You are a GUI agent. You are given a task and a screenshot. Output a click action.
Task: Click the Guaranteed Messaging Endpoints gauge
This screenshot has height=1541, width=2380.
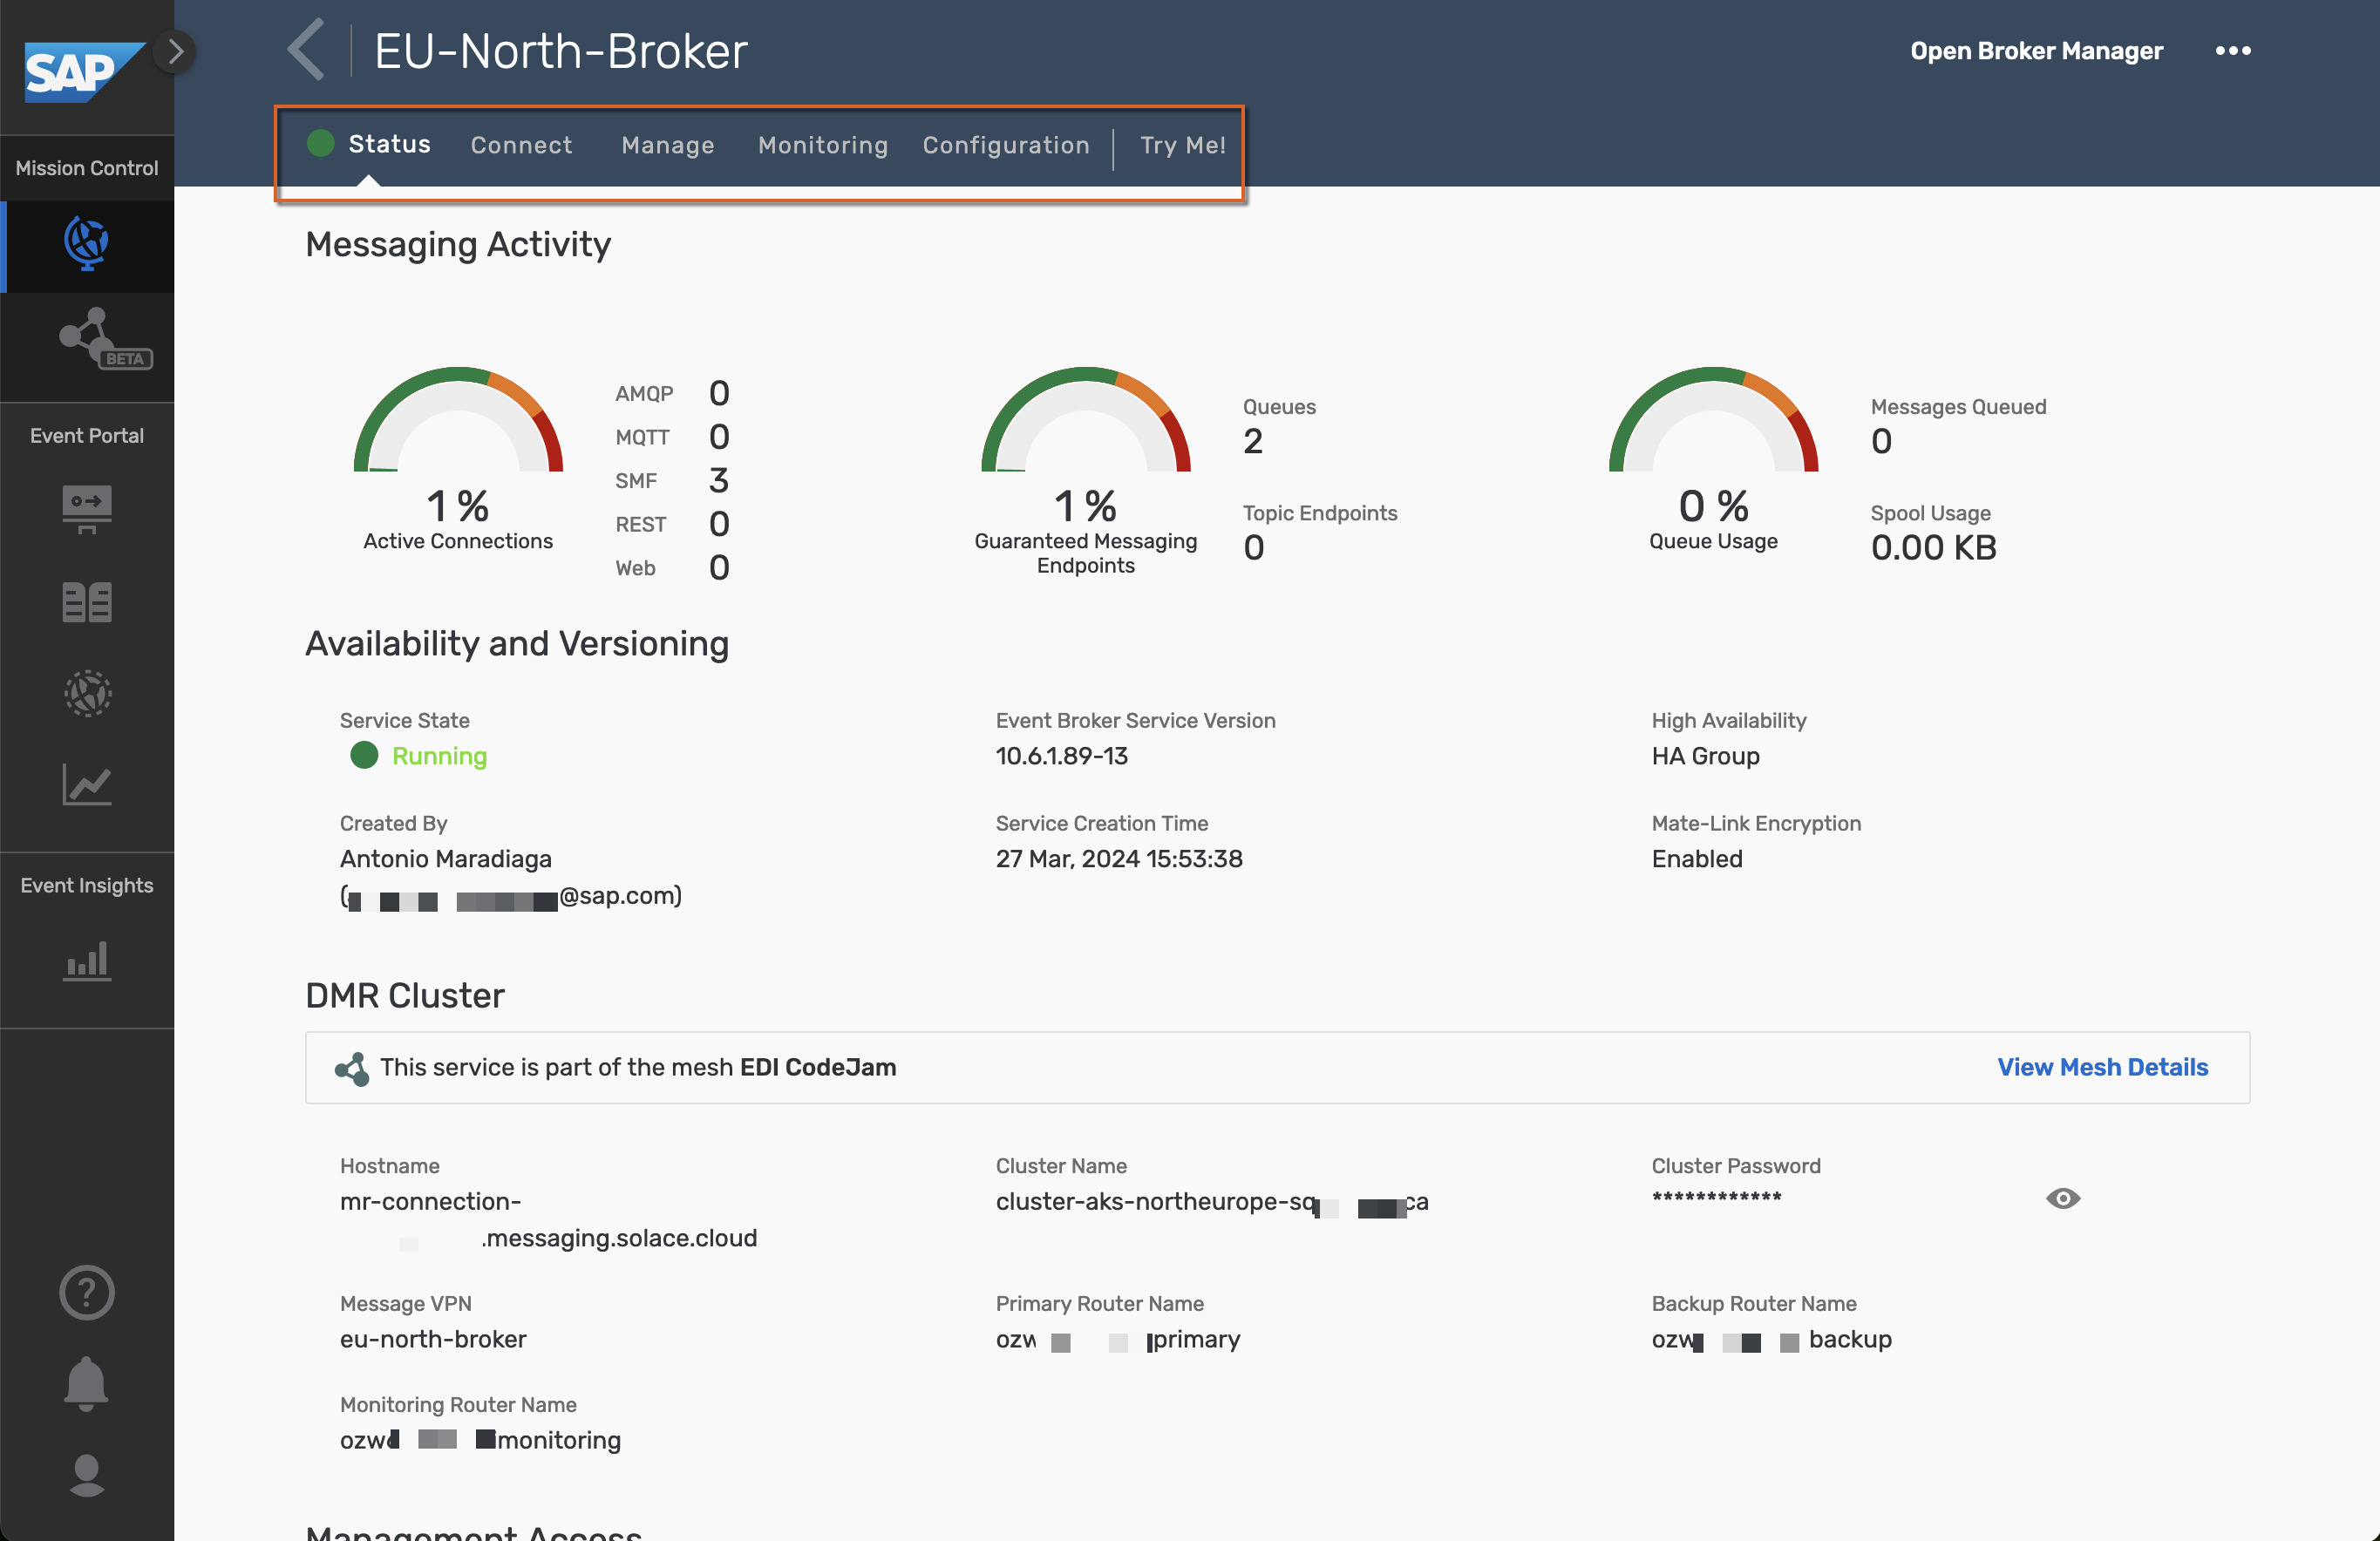pyautogui.click(x=1086, y=420)
